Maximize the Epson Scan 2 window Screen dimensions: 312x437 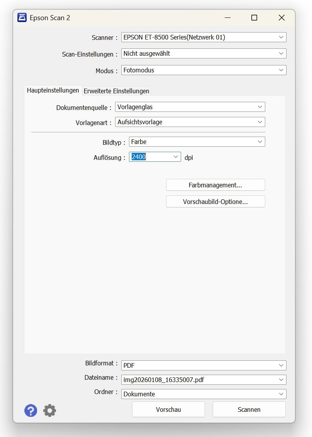[x=254, y=18]
